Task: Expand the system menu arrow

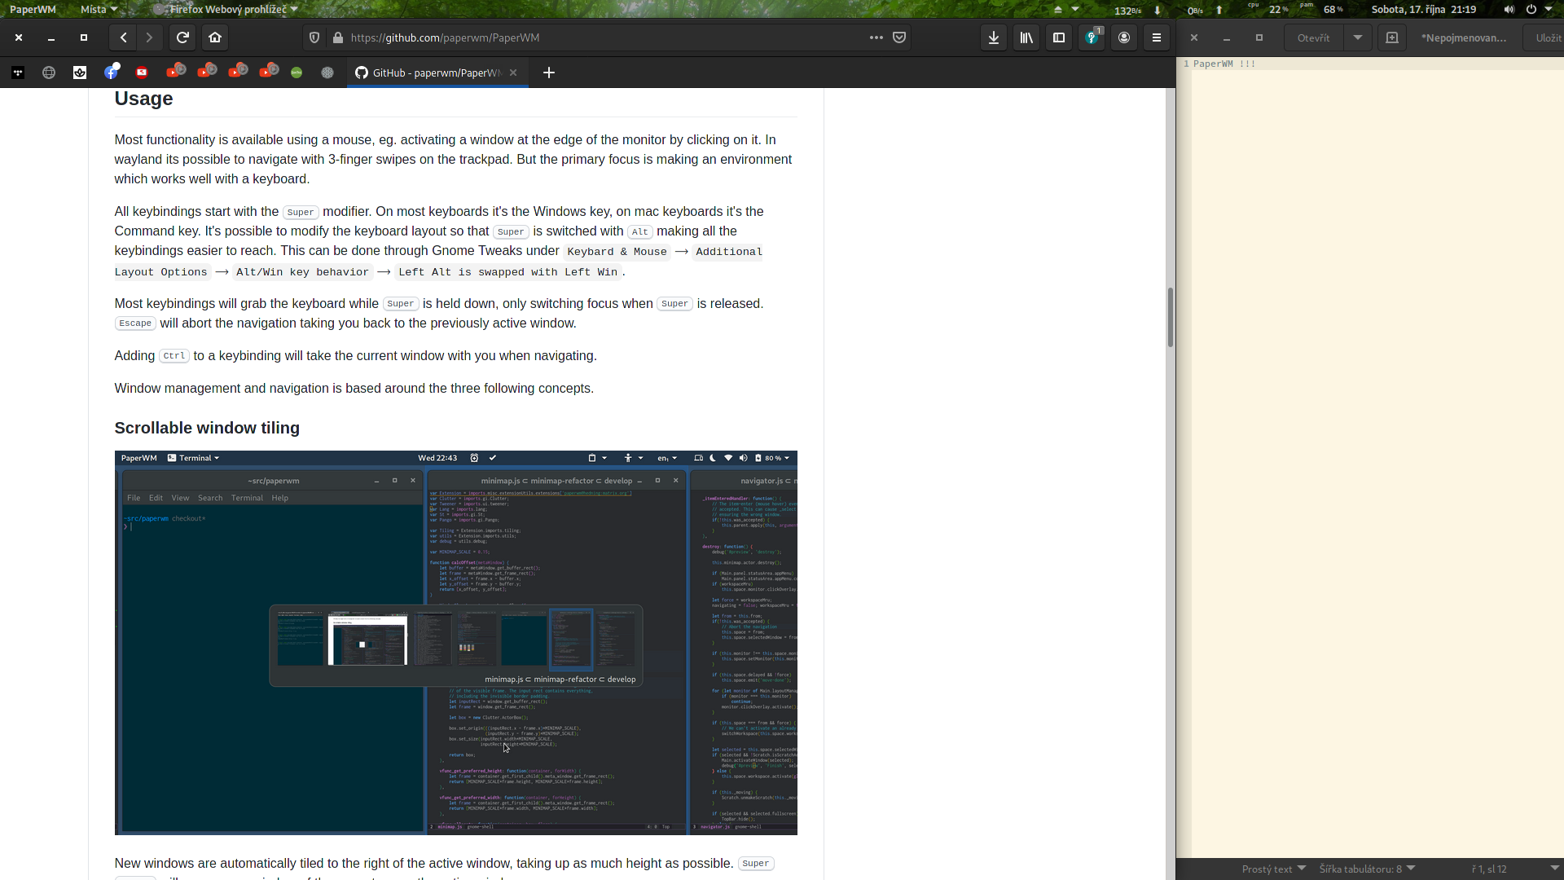Action: click(x=1549, y=9)
